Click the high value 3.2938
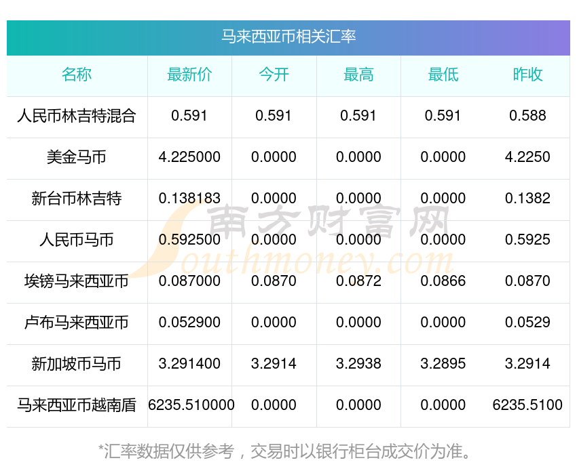 (x=358, y=364)
